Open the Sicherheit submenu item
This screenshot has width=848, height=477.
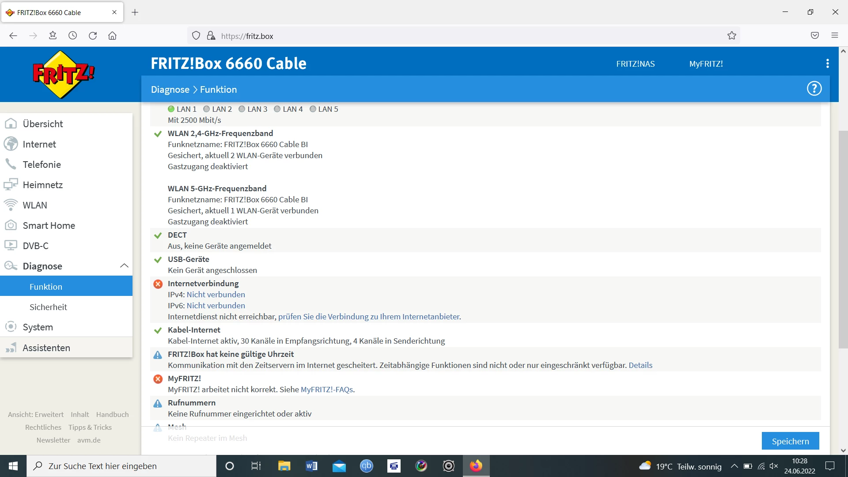pos(48,307)
